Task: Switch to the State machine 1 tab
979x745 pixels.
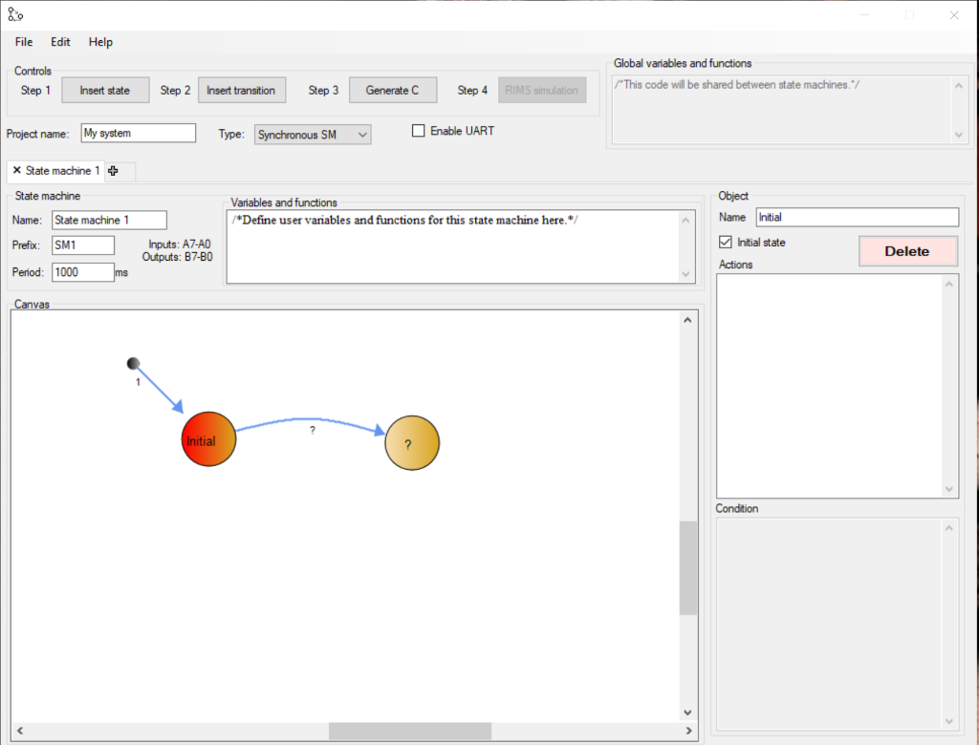Action: pyautogui.click(x=61, y=171)
